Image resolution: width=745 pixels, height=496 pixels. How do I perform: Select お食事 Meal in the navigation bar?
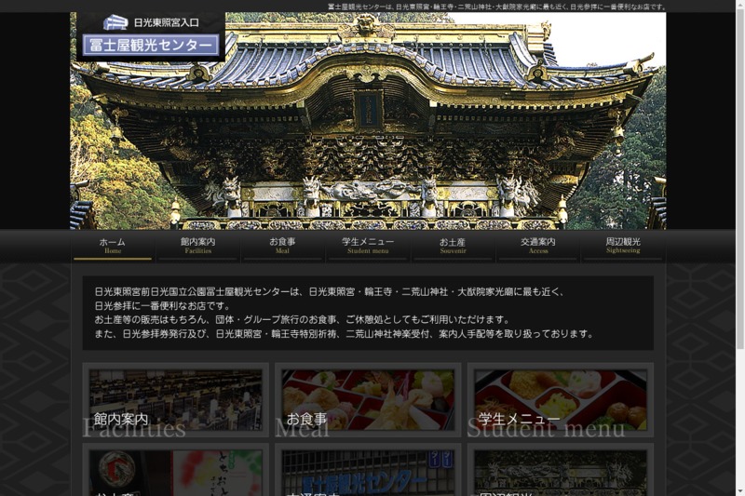282,246
